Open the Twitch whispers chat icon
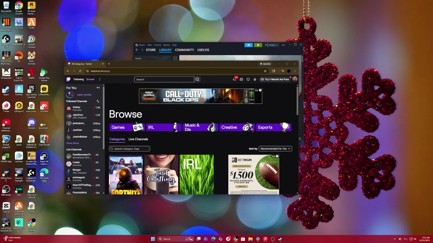Viewport: 433px width, 243px height. 248,79
